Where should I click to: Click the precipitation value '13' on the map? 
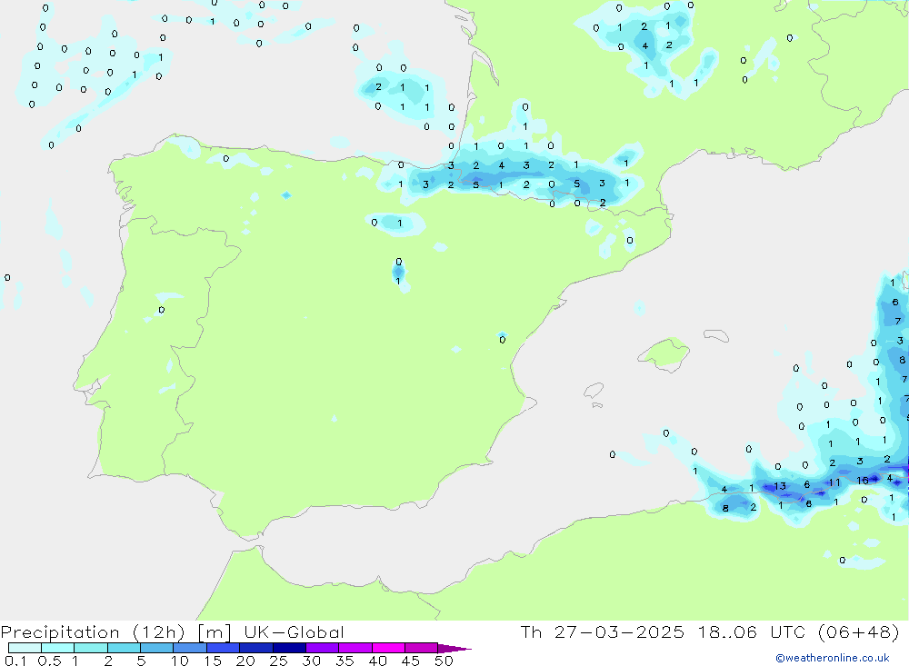pyautogui.click(x=780, y=486)
